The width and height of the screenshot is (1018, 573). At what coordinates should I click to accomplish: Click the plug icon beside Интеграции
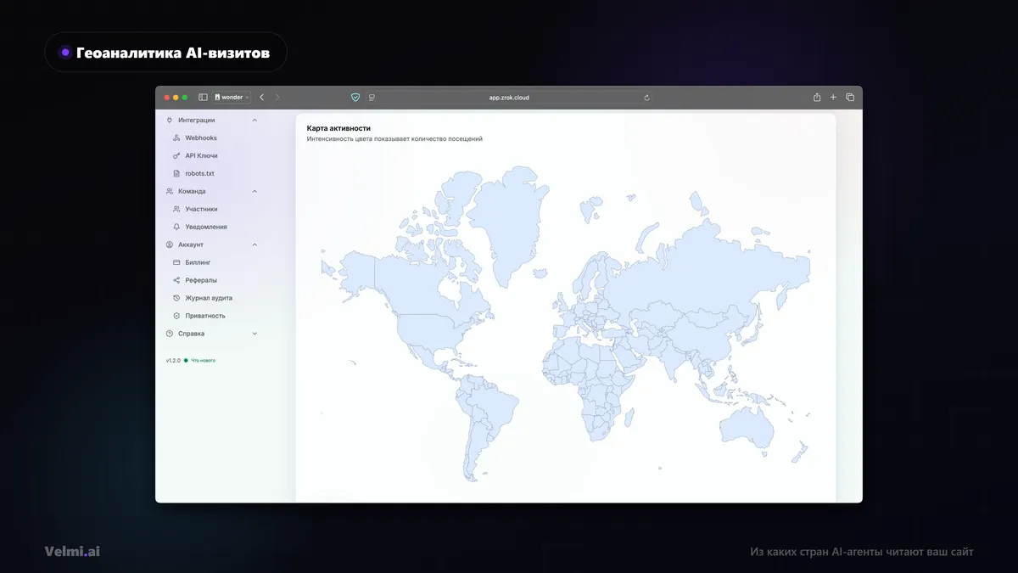[170, 120]
